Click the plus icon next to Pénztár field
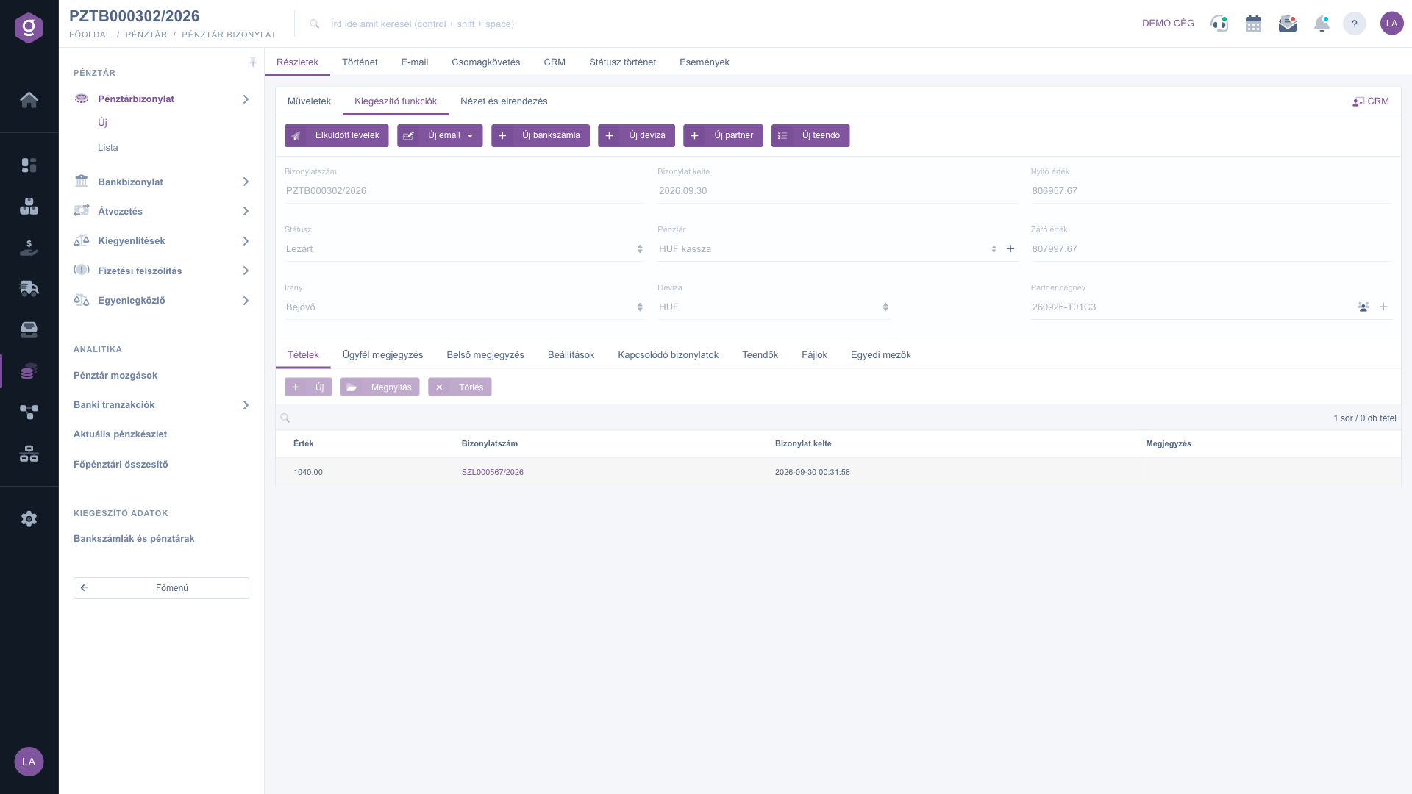The height and width of the screenshot is (794, 1412). (x=1010, y=248)
